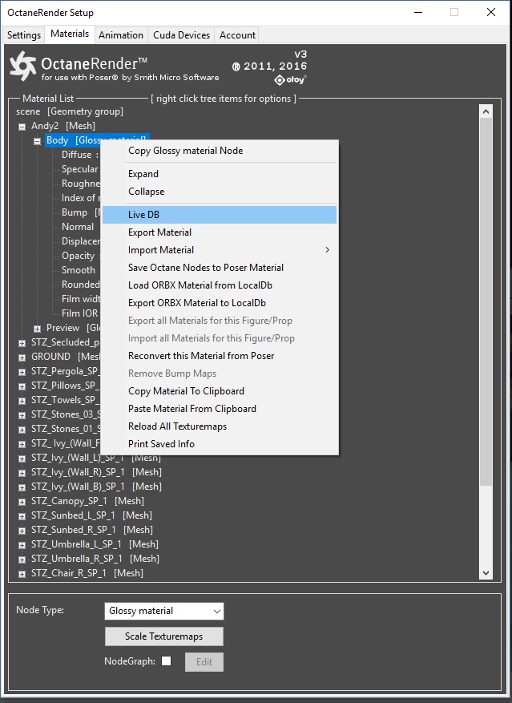Viewport: 512px width, 703px height.
Task: Switch to the Account tab
Action: pyautogui.click(x=237, y=35)
